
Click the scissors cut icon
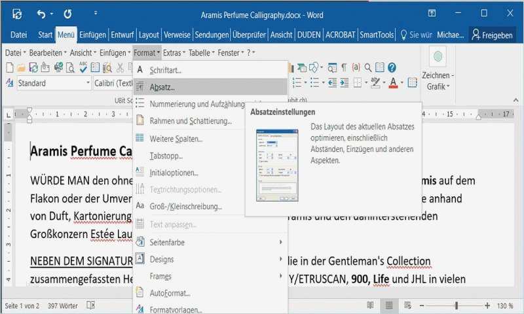click(120, 68)
